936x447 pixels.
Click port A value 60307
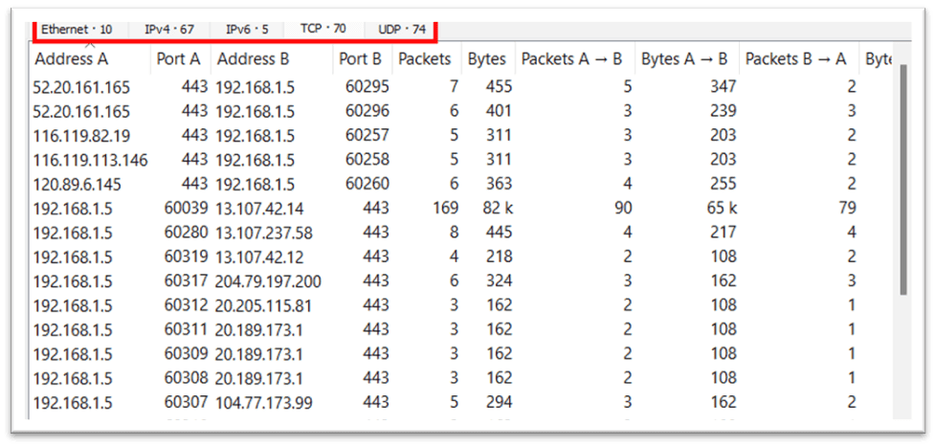pos(187,402)
